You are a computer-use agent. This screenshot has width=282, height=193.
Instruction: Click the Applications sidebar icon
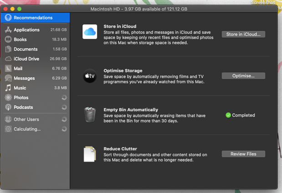pos(8,30)
